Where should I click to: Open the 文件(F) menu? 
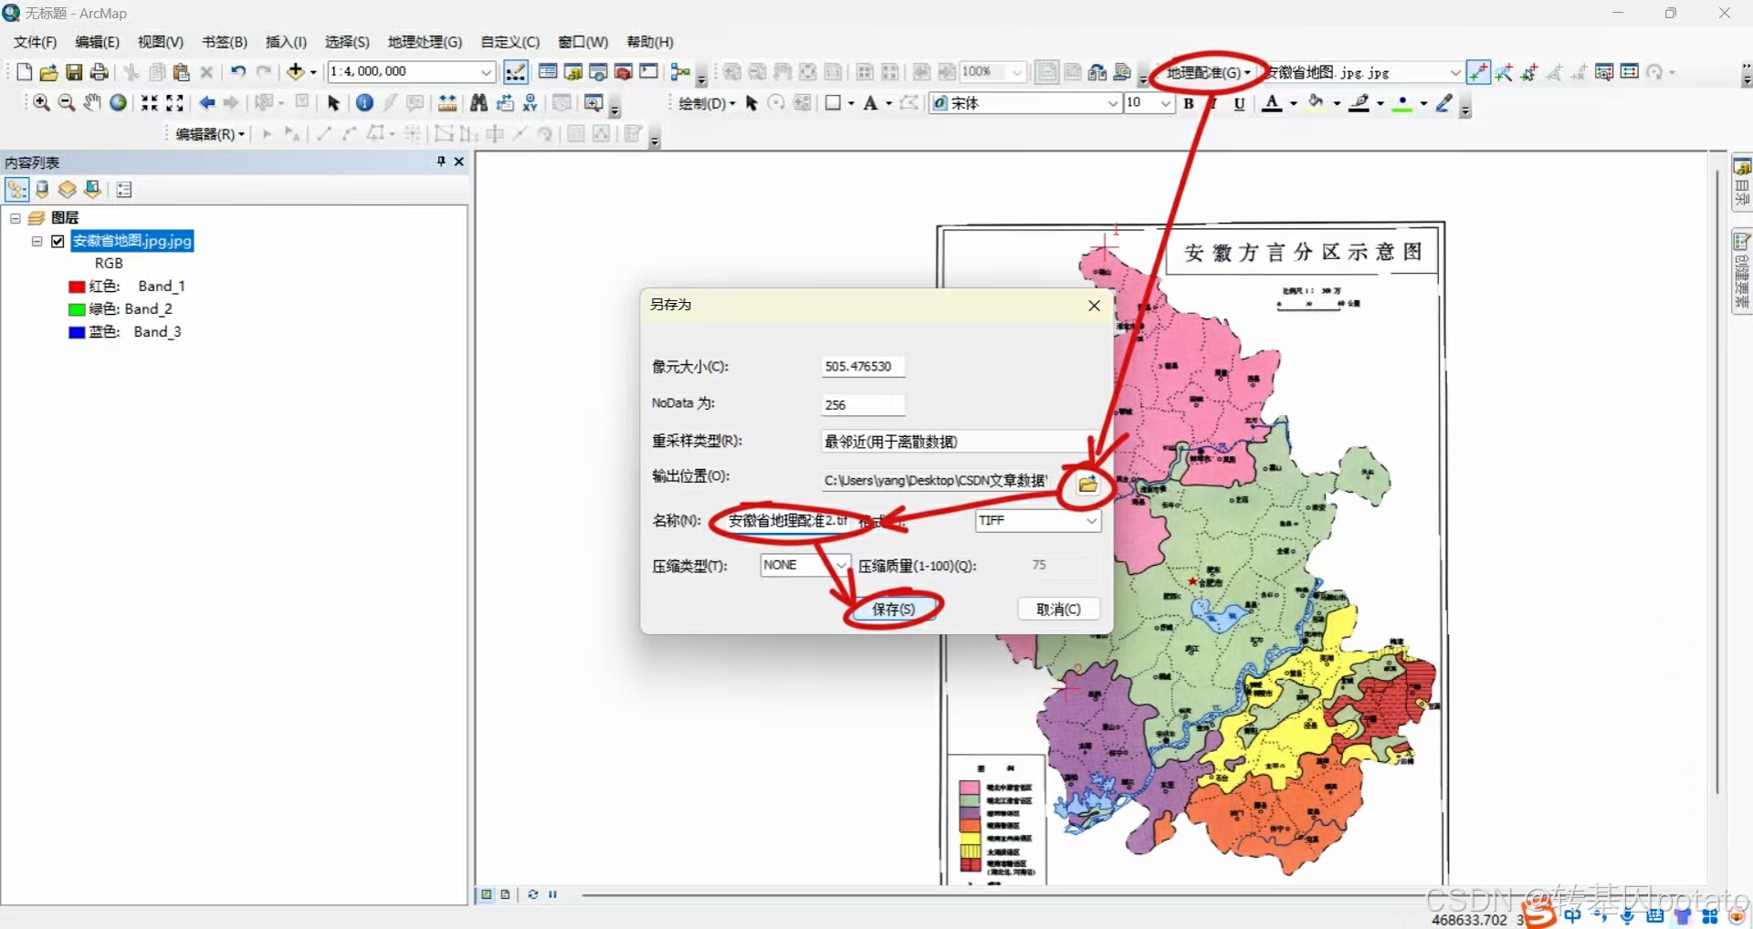(x=35, y=42)
